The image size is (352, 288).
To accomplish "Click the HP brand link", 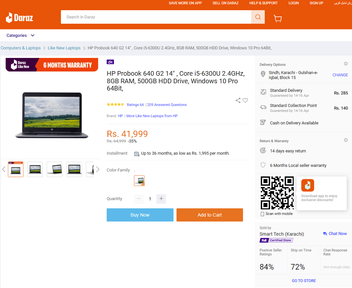I will coord(120,116).
